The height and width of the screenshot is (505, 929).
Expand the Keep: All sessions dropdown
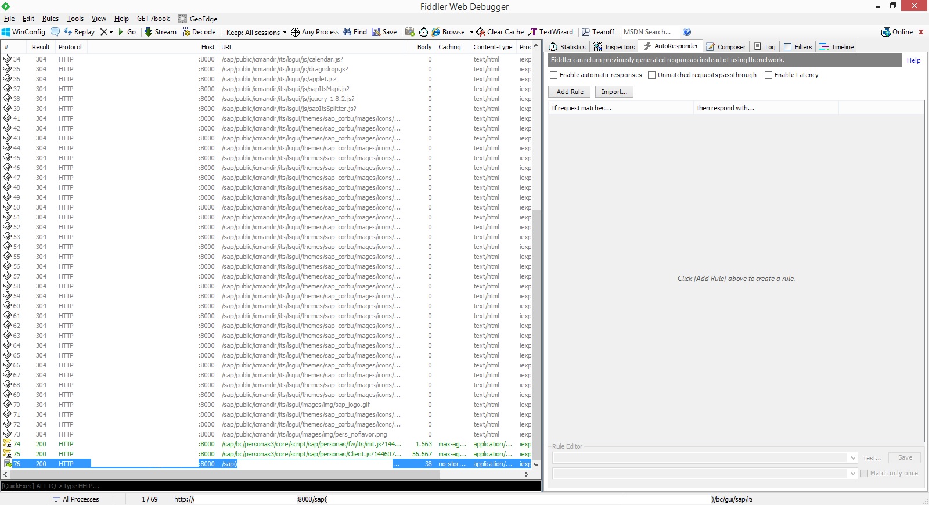pos(285,33)
